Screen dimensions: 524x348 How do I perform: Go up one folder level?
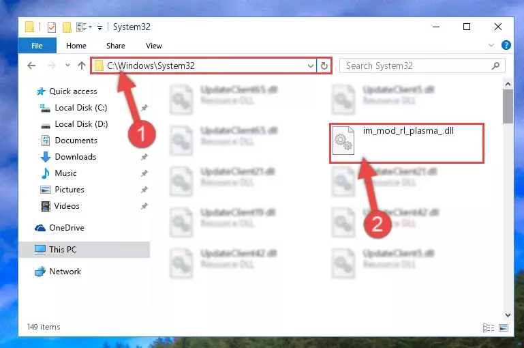(x=82, y=66)
